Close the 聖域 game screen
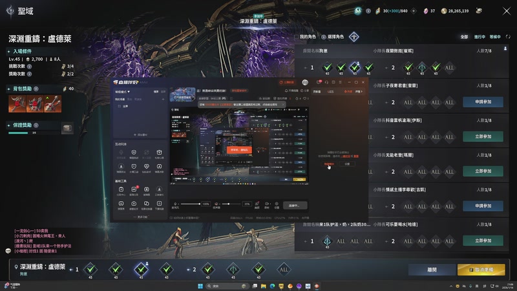 pos(507,11)
